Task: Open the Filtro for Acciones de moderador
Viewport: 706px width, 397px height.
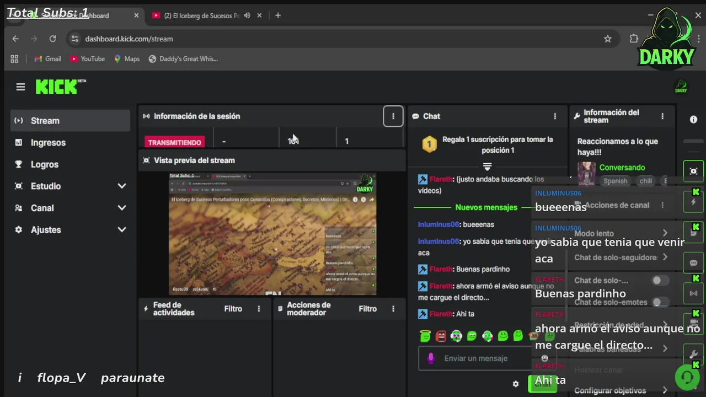Action: 367,309
